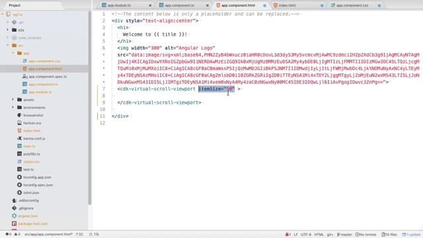Click the master branch indicator

[344, 235]
